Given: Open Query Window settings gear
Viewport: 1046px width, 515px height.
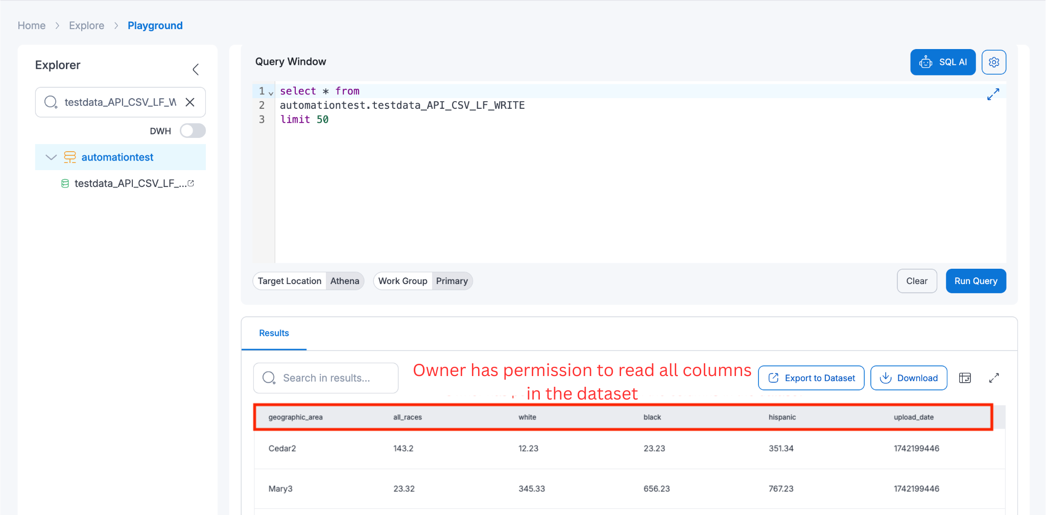Looking at the screenshot, I should 994,62.
